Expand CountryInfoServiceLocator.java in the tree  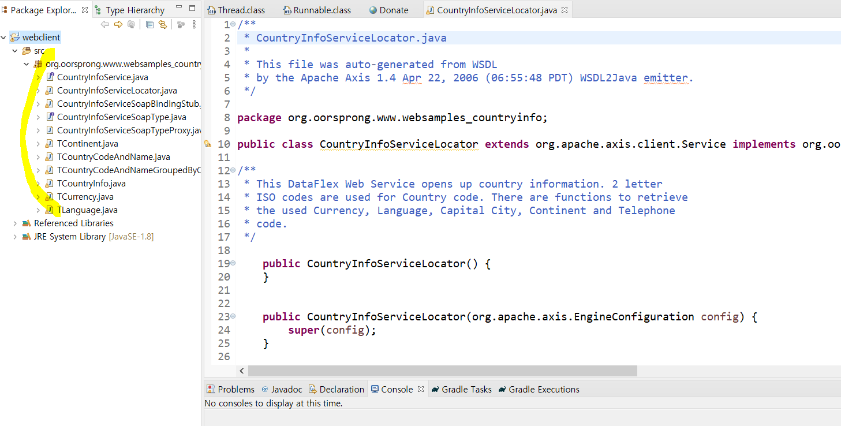38,91
